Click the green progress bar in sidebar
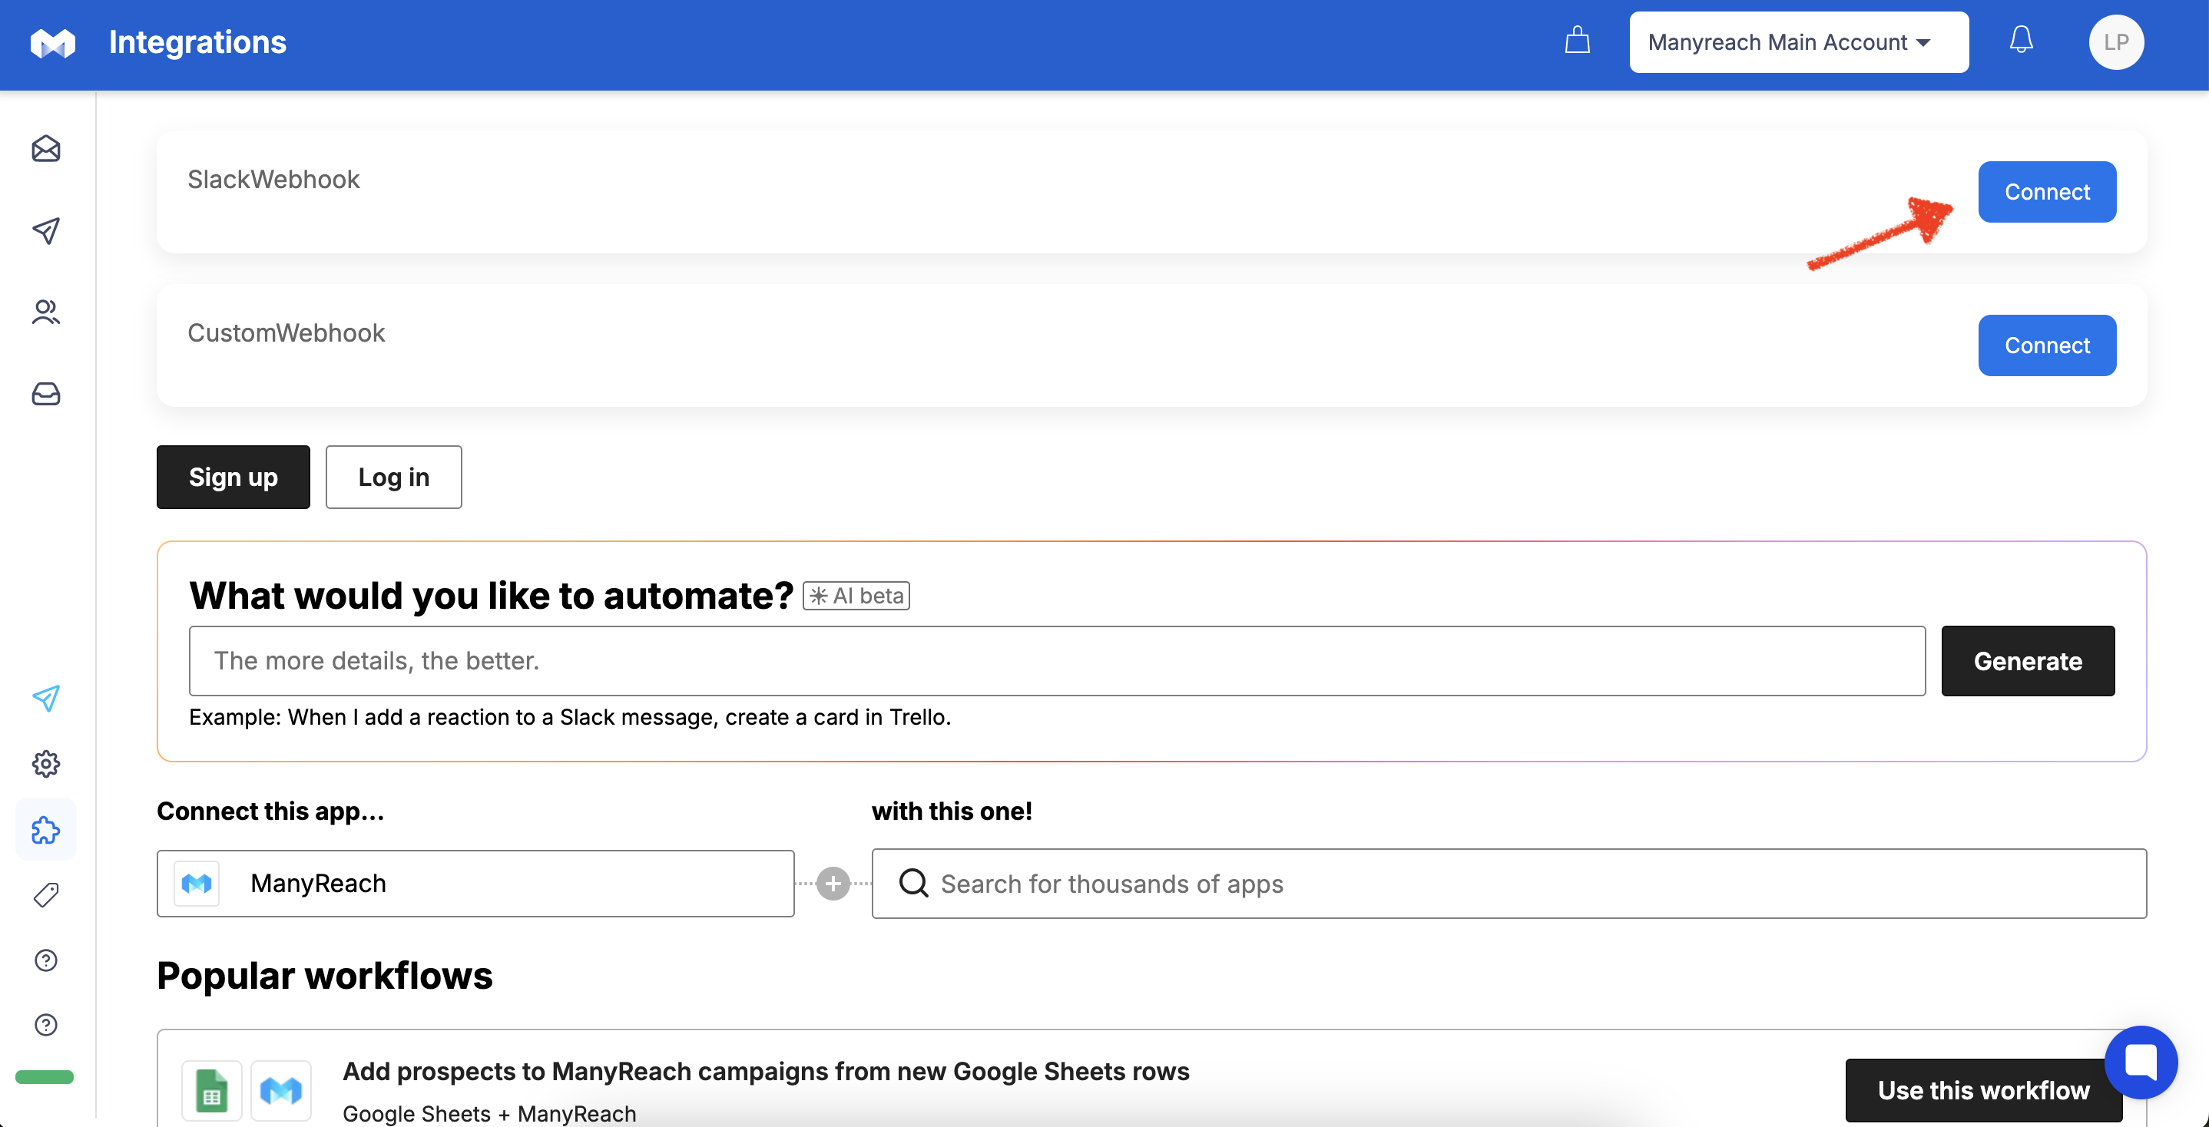 [45, 1077]
